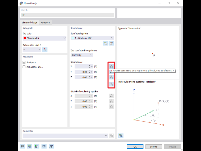Open the Souřadný systém Globální XYZ dropdown
Viewport: 201px width, 151px height.
pyautogui.click(x=92, y=38)
